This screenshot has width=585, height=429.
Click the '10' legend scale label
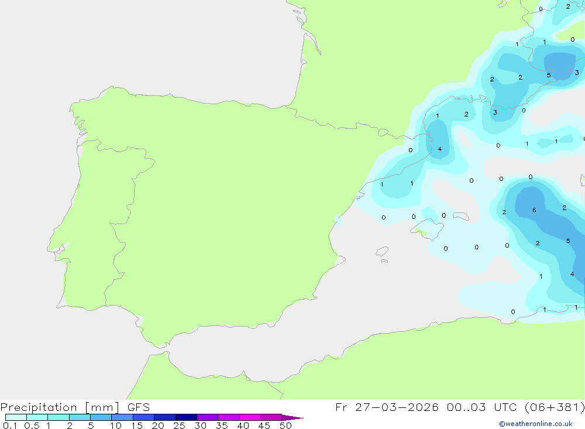point(116,425)
